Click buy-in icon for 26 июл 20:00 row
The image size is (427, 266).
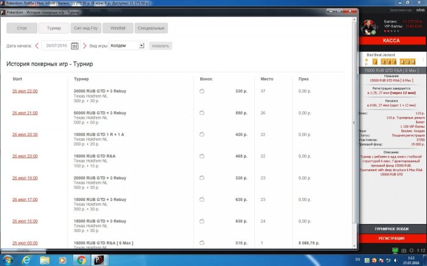(202, 156)
